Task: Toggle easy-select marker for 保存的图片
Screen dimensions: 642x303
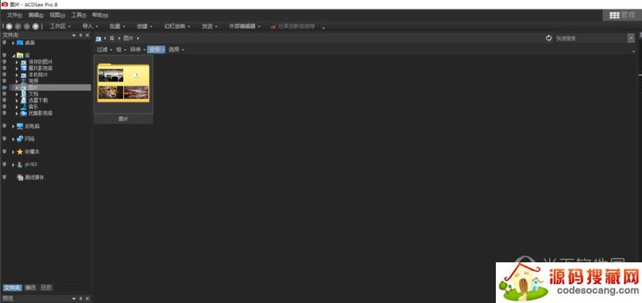Action: 4,62
